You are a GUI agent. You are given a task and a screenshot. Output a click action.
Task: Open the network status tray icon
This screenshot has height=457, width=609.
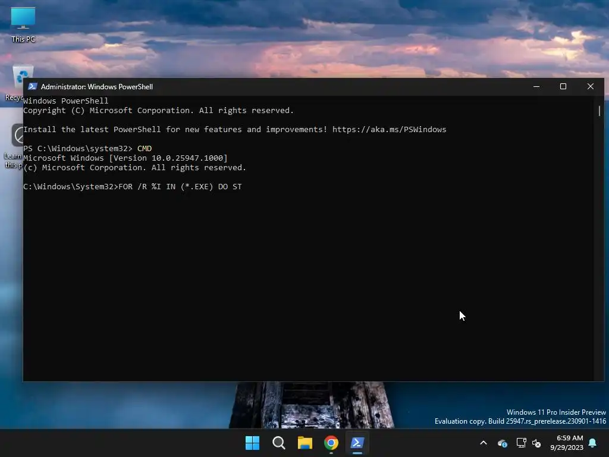521,443
